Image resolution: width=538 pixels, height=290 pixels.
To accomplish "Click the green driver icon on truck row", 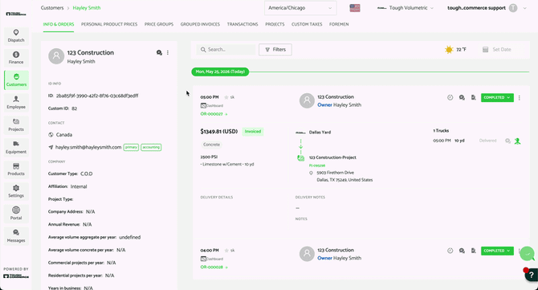I will 517,141.
